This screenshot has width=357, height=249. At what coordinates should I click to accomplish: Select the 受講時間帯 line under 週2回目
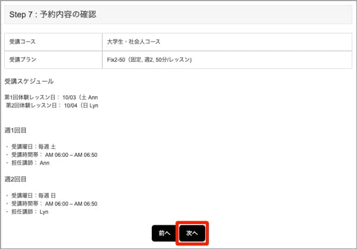click(54, 204)
